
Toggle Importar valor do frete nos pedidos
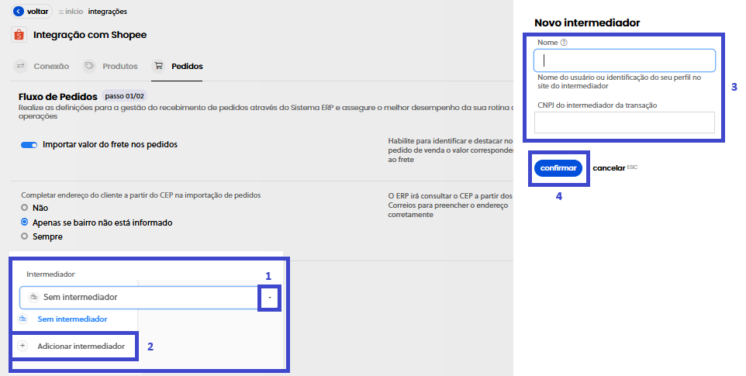[29, 144]
